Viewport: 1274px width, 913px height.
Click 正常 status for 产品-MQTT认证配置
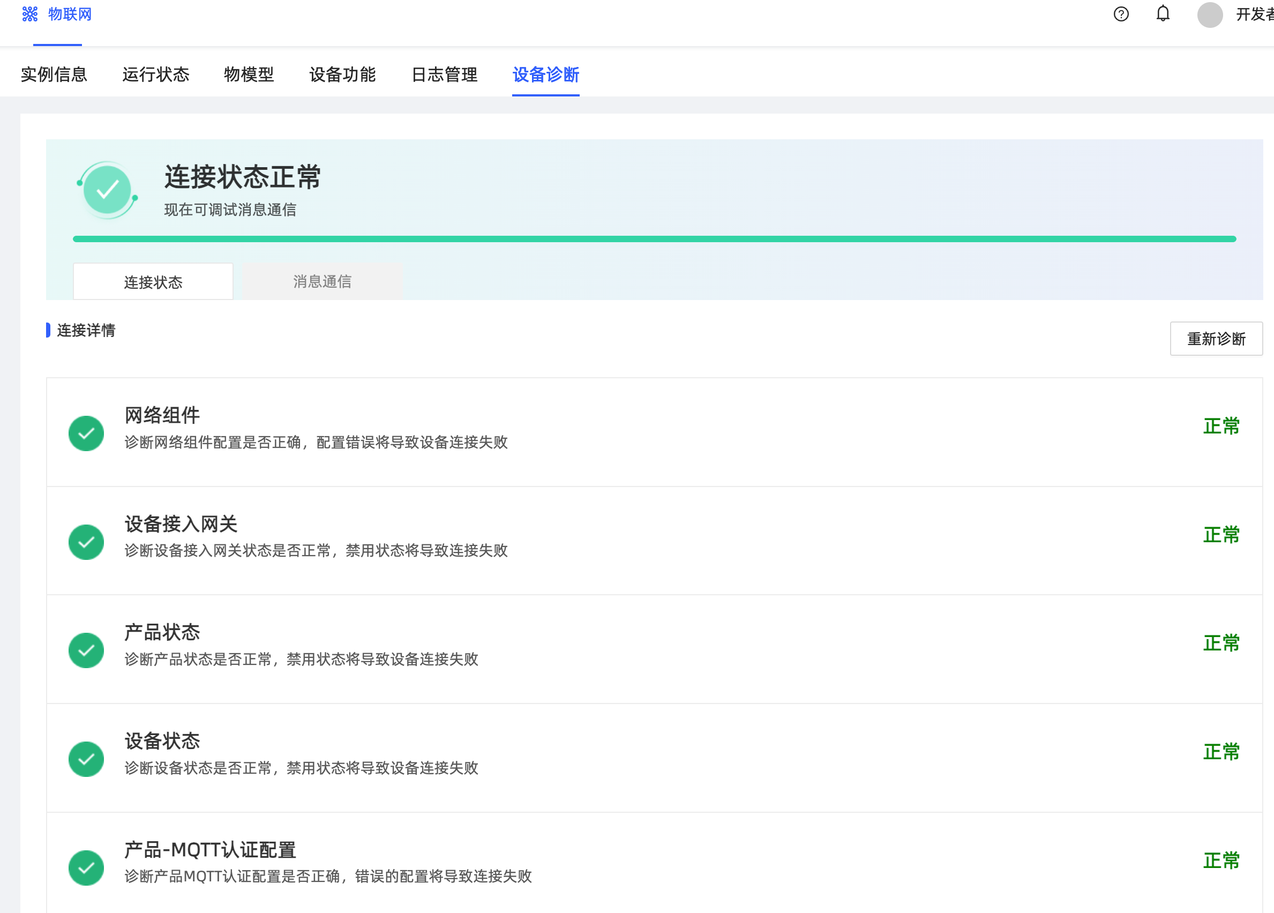tap(1221, 860)
